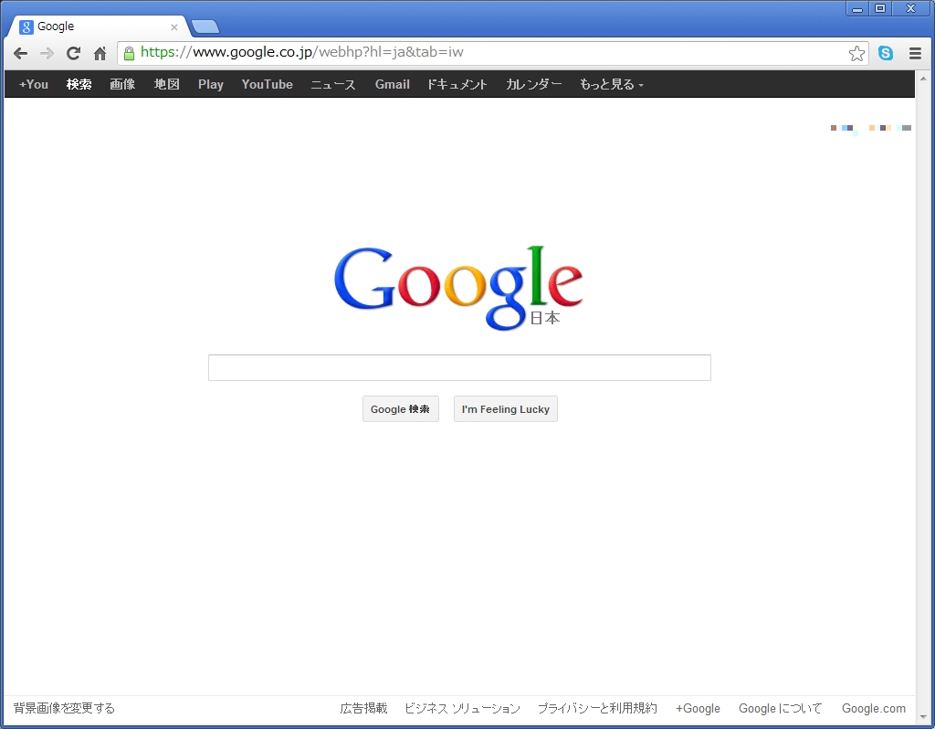Reload the page with the refresh icon

click(73, 54)
